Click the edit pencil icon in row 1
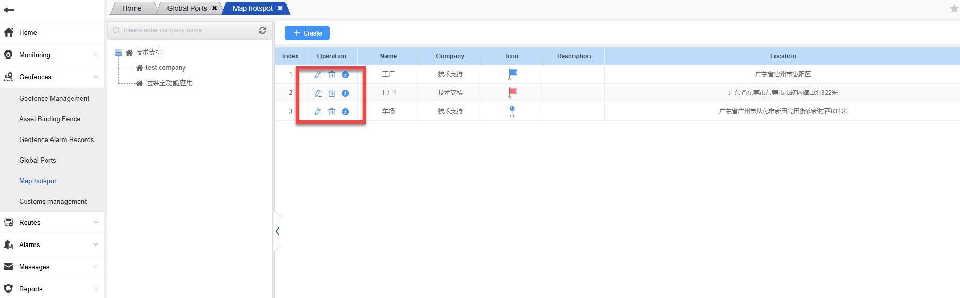This screenshot has height=298, width=960. tap(318, 75)
